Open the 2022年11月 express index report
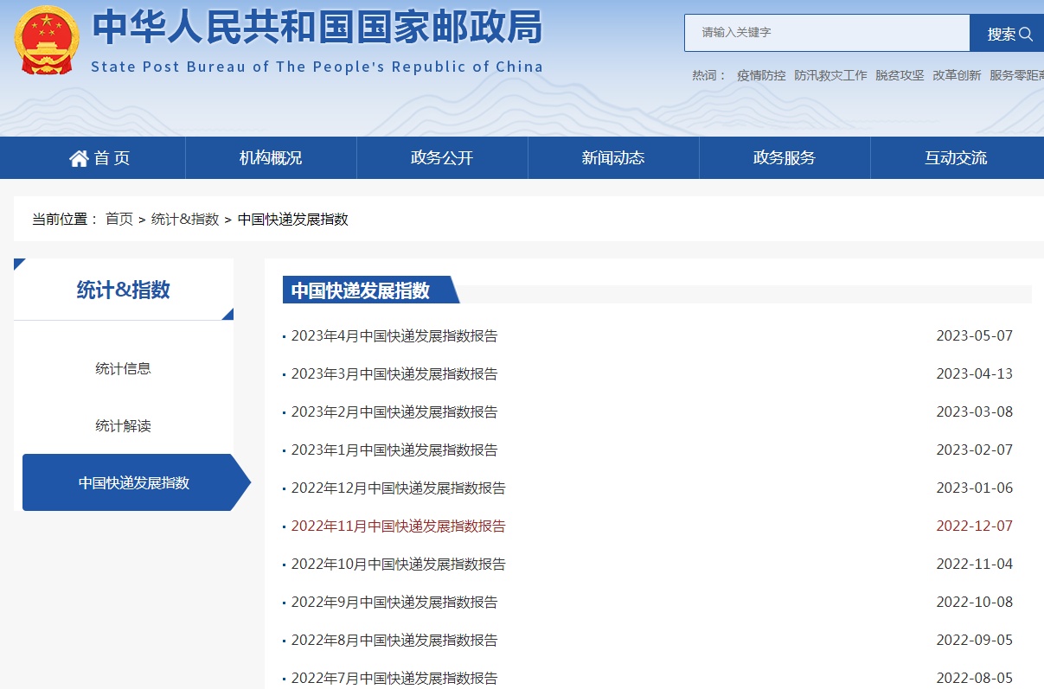Viewport: 1044px width, 689px height. [x=399, y=526]
